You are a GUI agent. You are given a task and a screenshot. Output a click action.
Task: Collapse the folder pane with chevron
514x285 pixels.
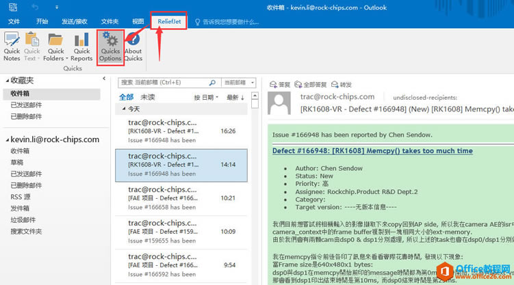(x=104, y=79)
